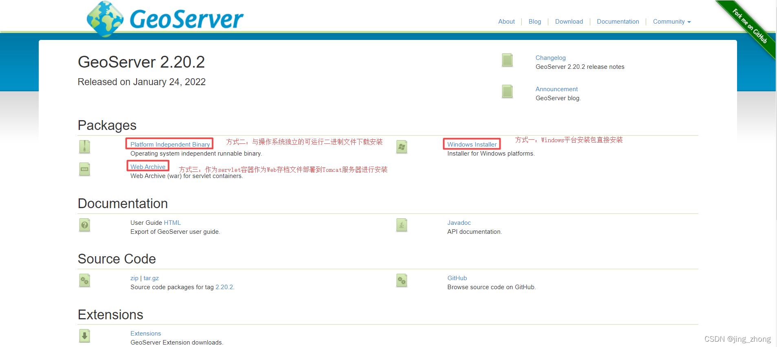Select 'Web Archive (war) for servlet containers.' text
This screenshot has height=347, width=777.
pos(186,176)
